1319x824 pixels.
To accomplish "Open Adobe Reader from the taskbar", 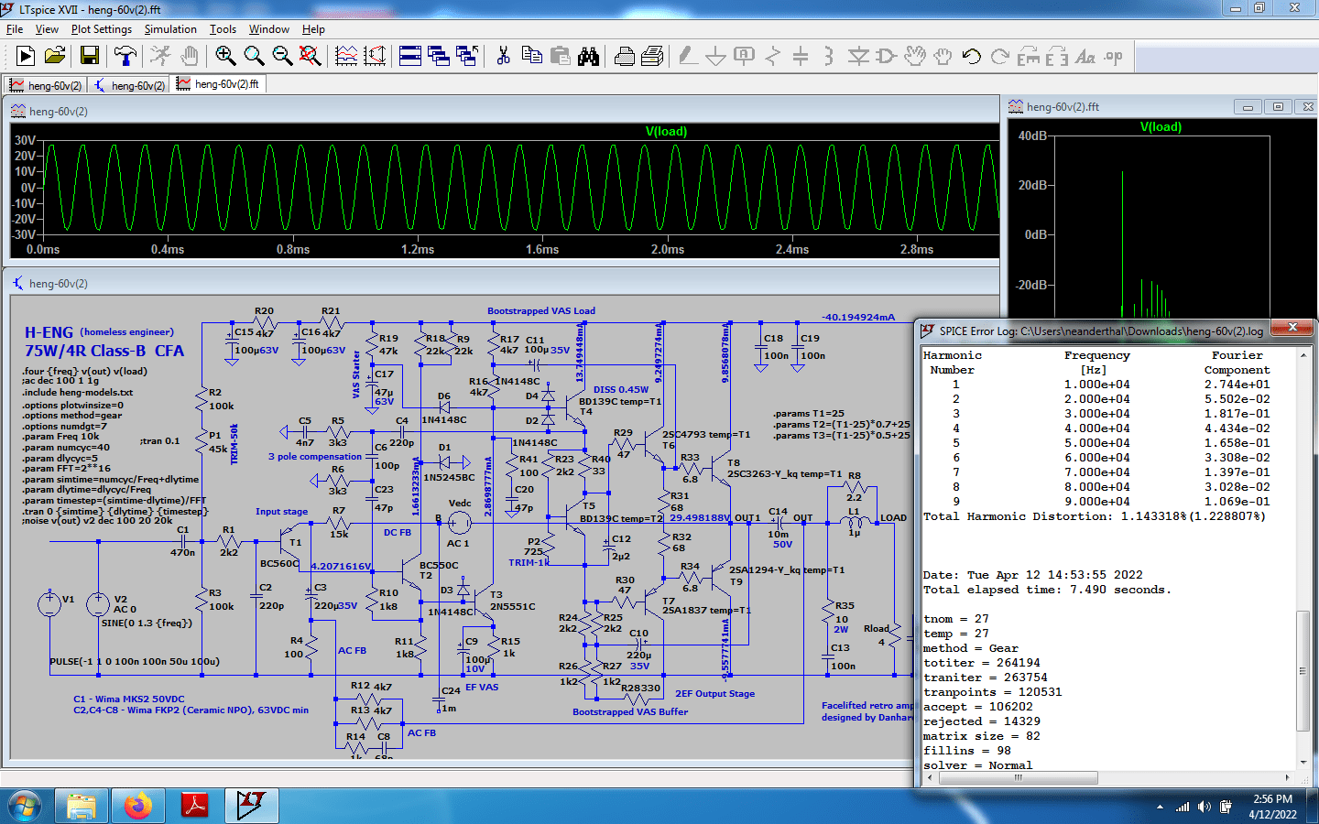I will 194,807.
